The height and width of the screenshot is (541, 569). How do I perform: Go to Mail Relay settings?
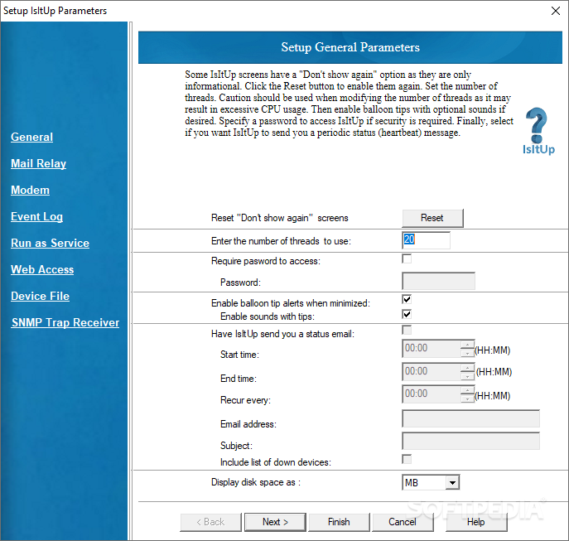(x=38, y=163)
